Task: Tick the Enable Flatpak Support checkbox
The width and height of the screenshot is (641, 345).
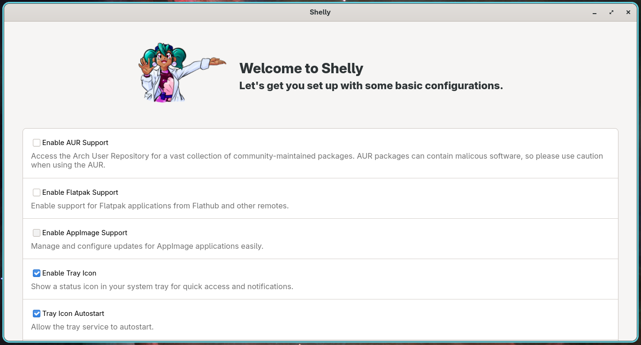Action: coord(37,192)
